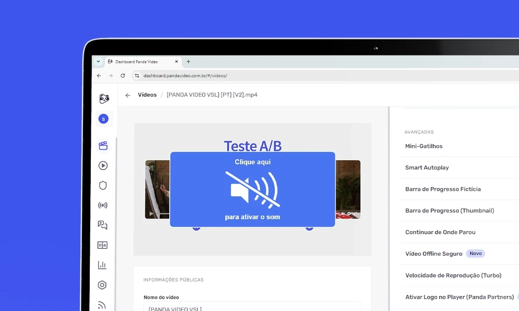Expand the Mini-Gatilhos option
The image size is (519, 311).
coord(424,146)
